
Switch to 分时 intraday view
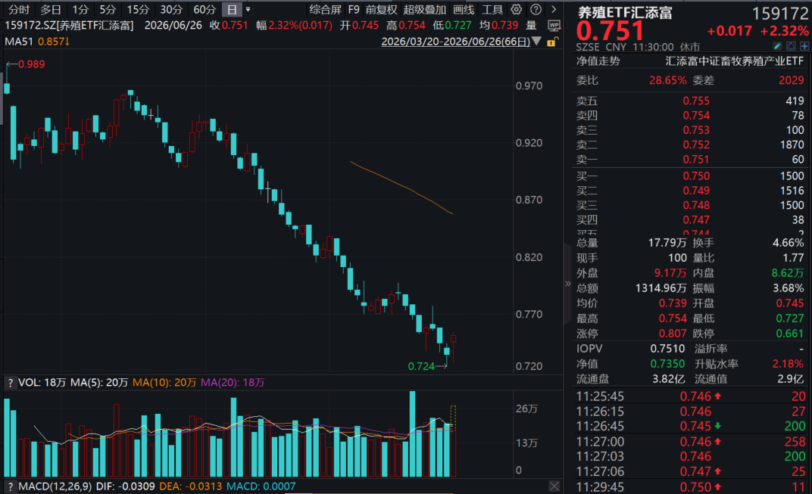click(19, 9)
